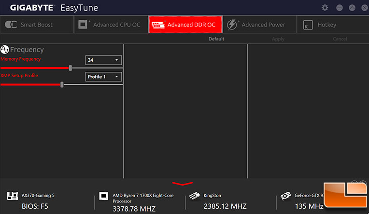Image resolution: width=369 pixels, height=214 pixels.
Task: Switch to the Smart Boost tab
Action: tap(37, 25)
